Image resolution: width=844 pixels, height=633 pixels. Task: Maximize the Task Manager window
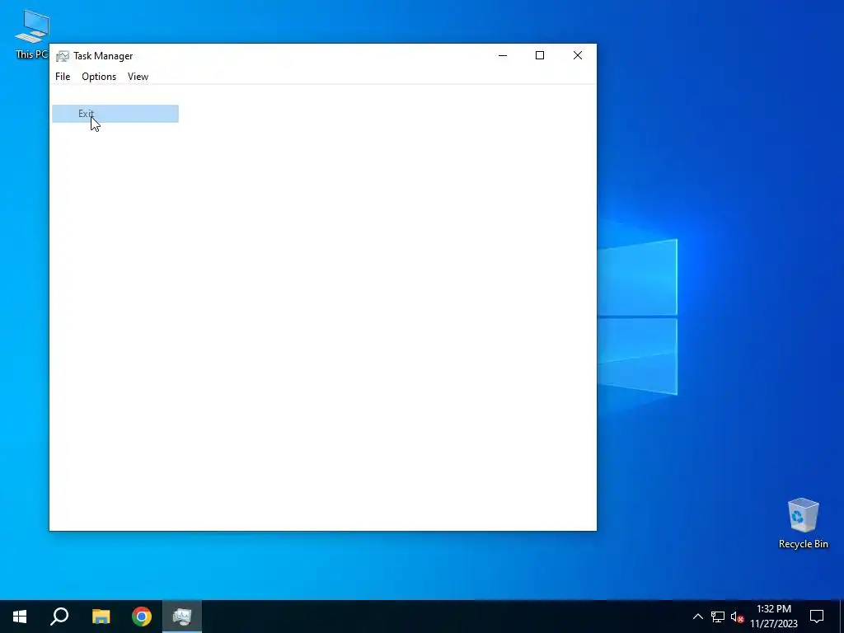coord(540,55)
